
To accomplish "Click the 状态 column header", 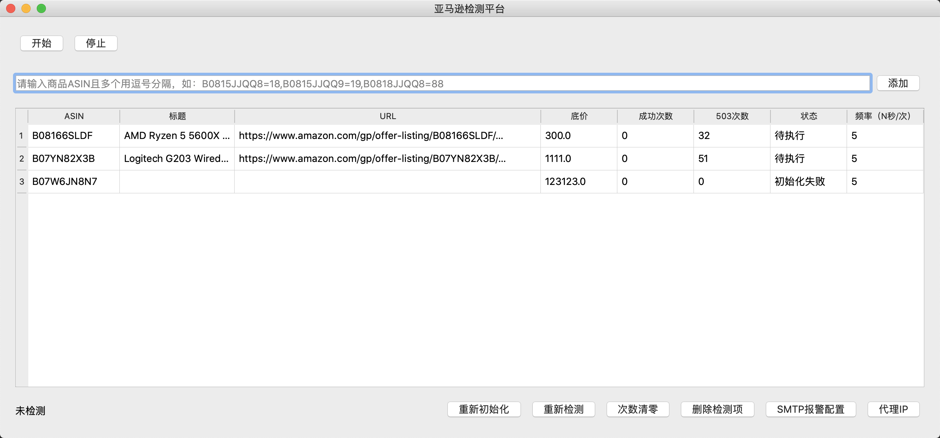I will pyautogui.click(x=809, y=116).
